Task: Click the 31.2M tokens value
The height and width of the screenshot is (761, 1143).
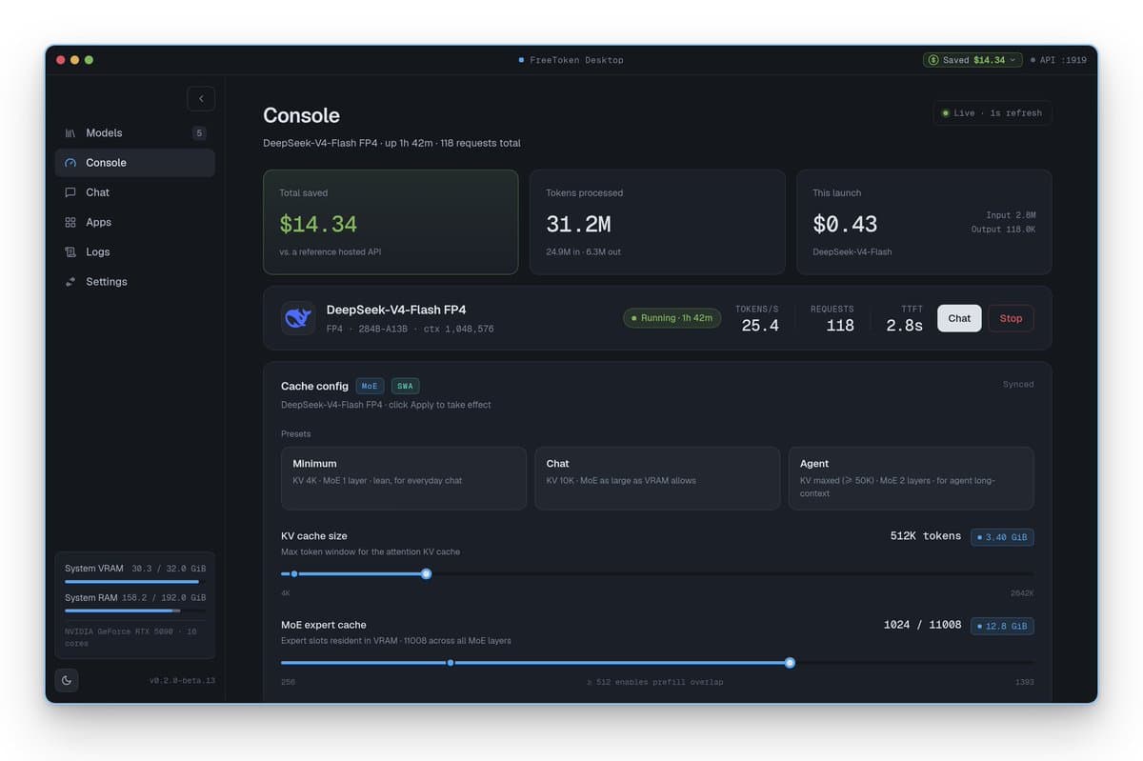Action: coord(578,224)
